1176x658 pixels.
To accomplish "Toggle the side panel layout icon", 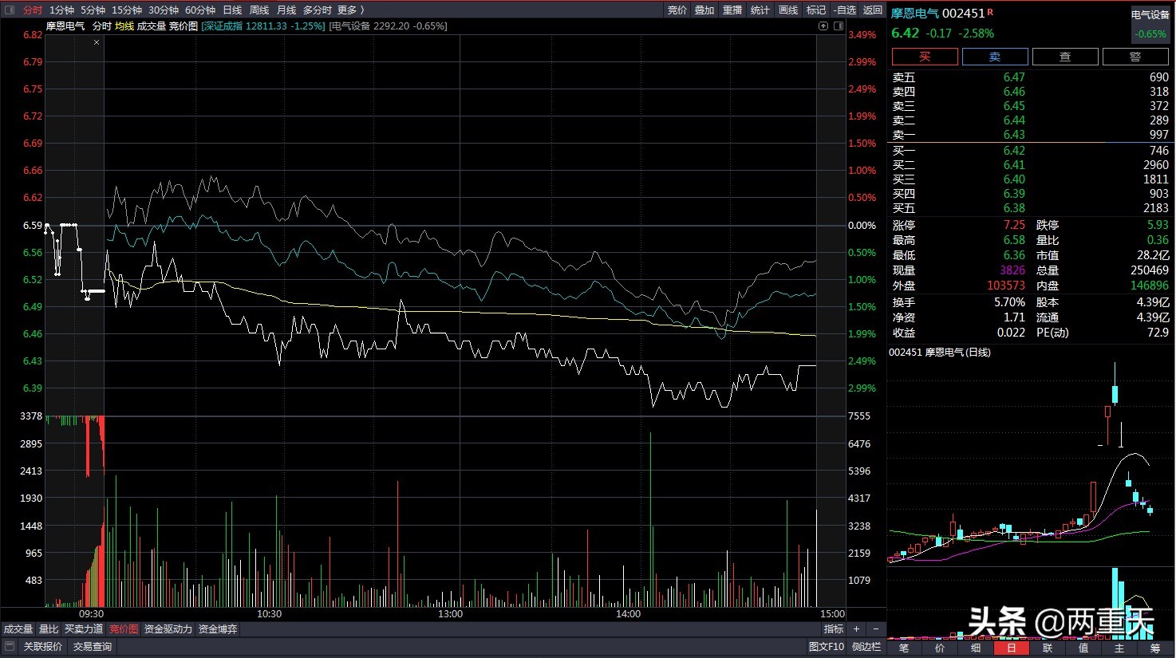I will pyautogui.click(x=839, y=26).
